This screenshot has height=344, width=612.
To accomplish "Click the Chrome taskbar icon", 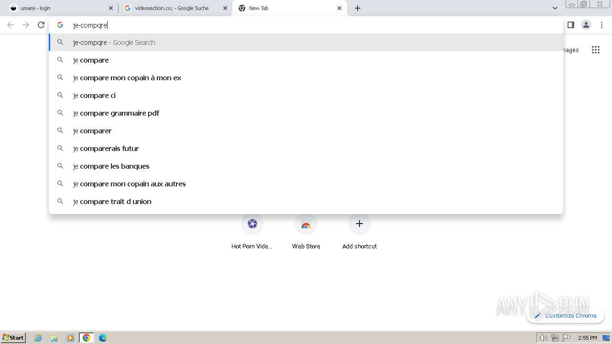I will click(x=87, y=338).
